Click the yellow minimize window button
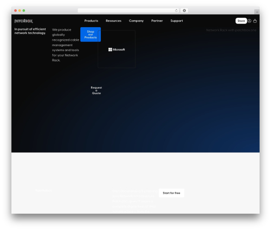 (x=20, y=10)
